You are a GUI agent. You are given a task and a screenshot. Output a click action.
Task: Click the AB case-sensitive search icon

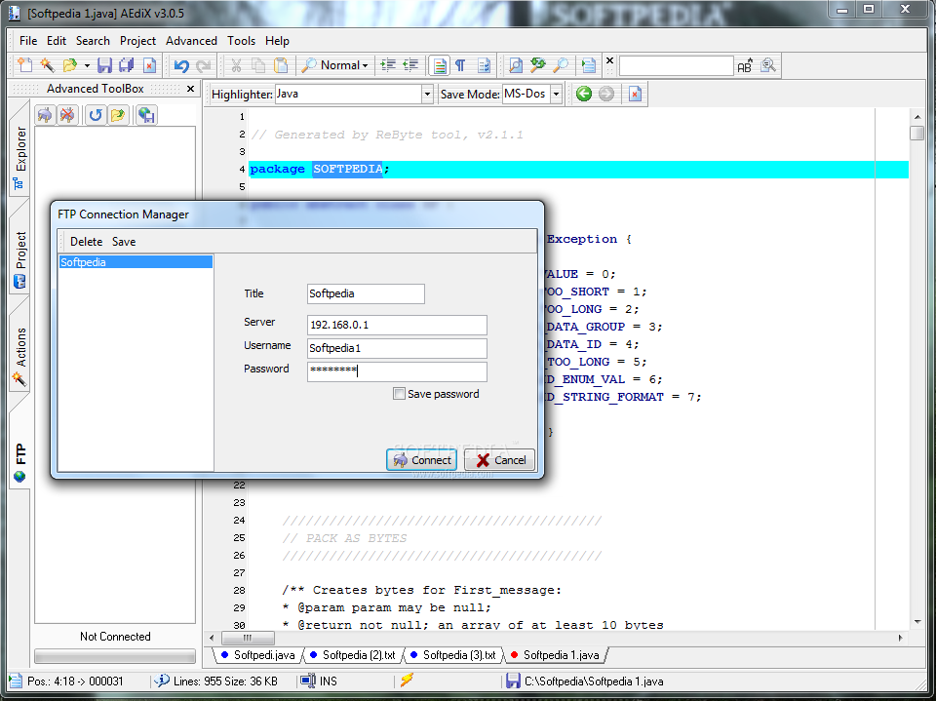click(x=745, y=65)
